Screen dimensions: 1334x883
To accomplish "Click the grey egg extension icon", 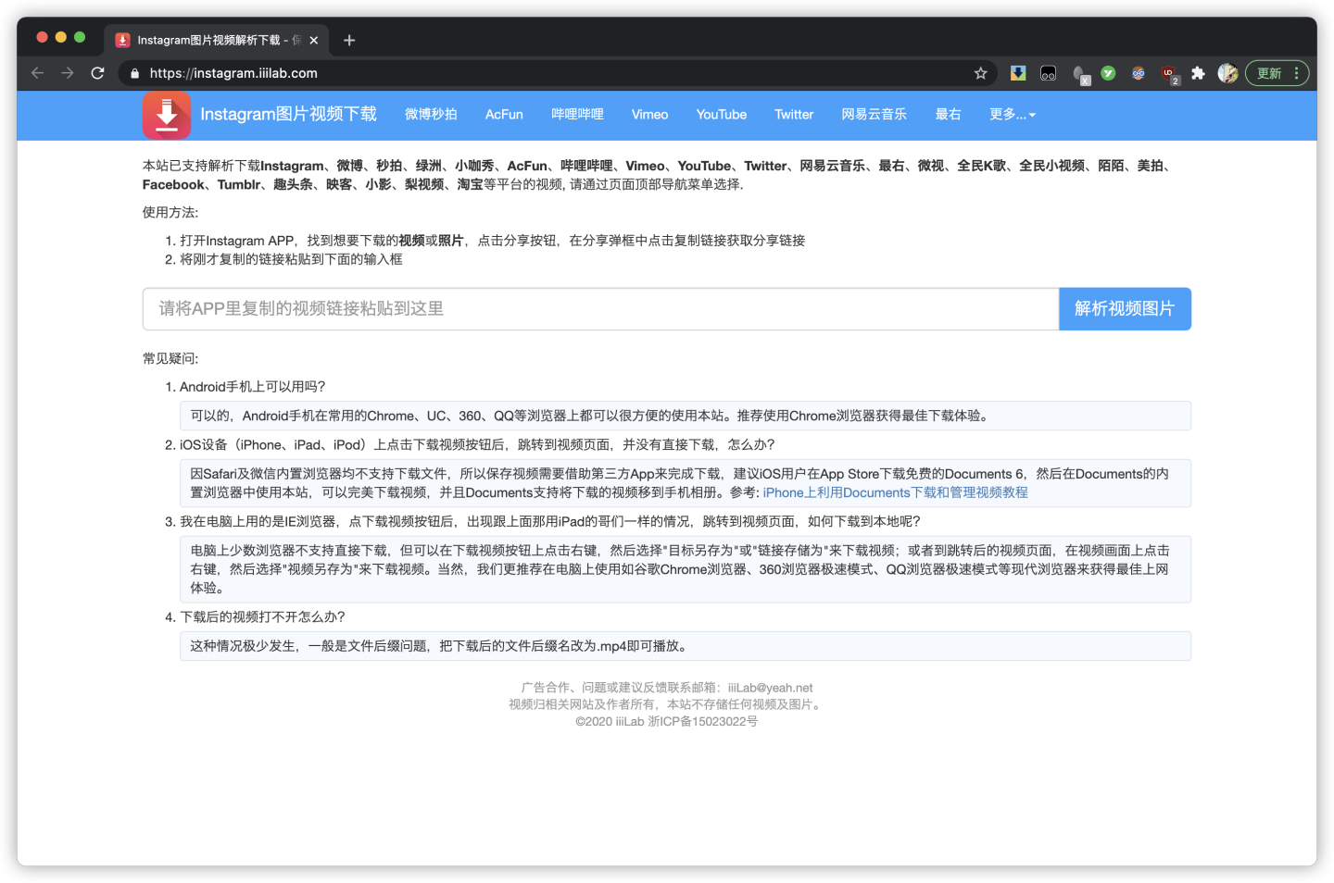I will pyautogui.click(x=1080, y=74).
